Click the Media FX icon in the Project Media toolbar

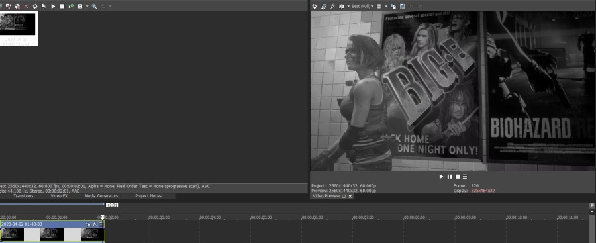[x=44, y=6]
